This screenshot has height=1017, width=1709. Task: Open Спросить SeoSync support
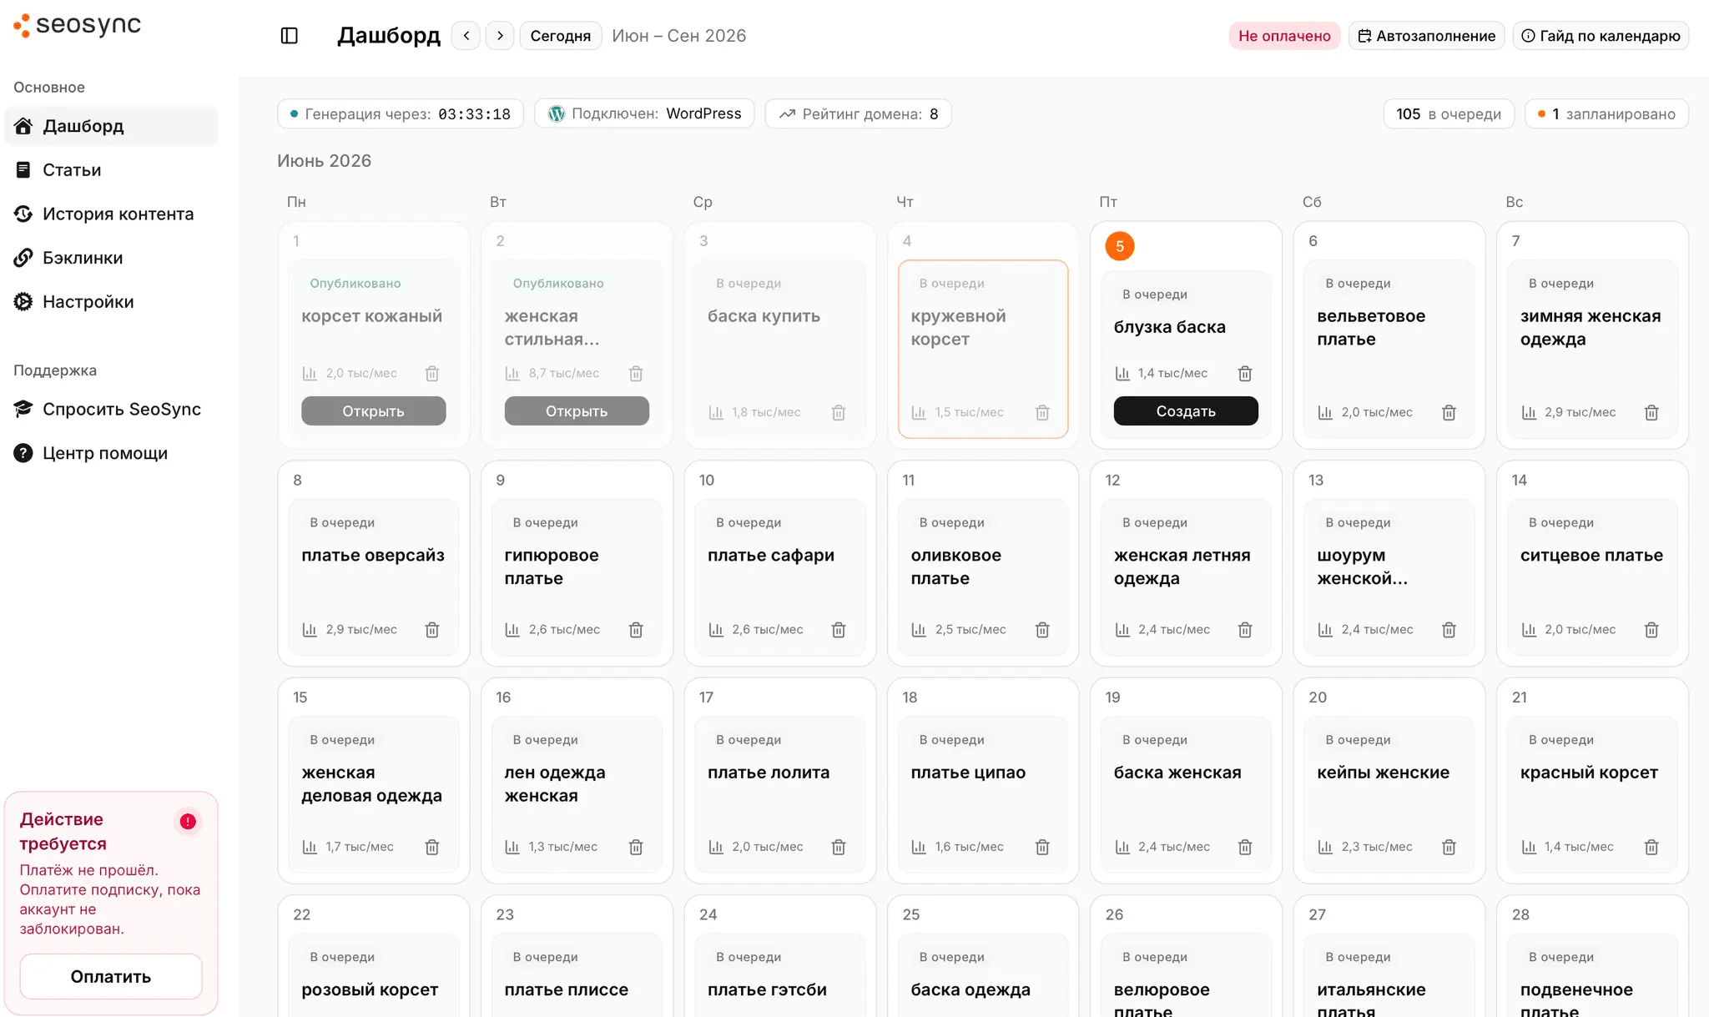(x=111, y=409)
